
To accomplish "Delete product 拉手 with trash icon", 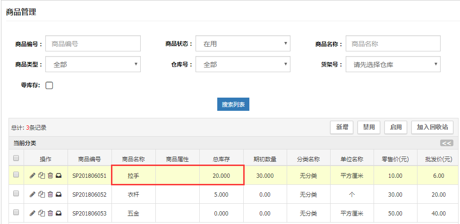I will point(50,175).
